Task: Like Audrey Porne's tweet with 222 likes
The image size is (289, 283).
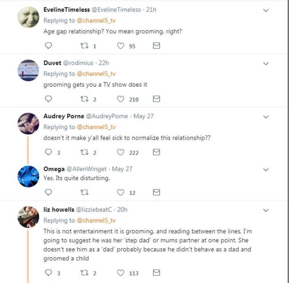Action: point(121,152)
